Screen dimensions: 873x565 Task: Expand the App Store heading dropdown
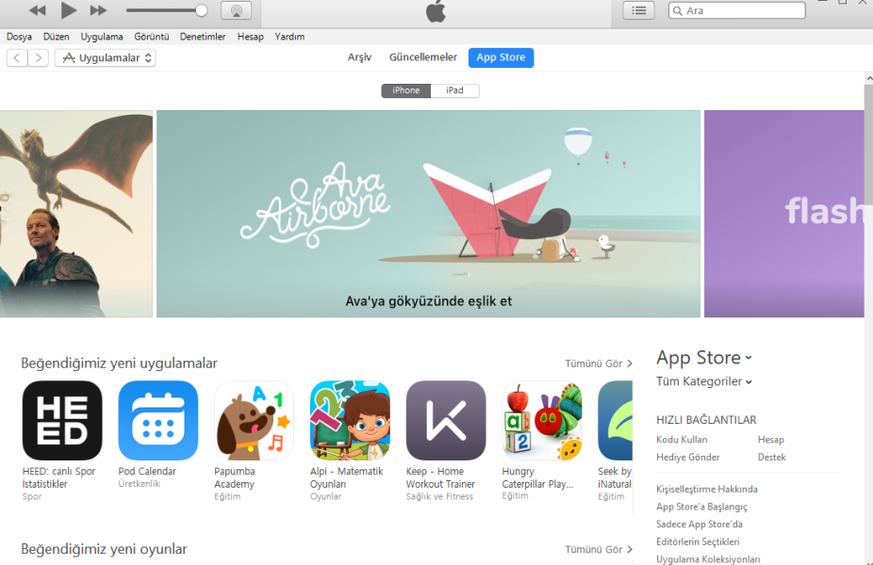point(704,358)
